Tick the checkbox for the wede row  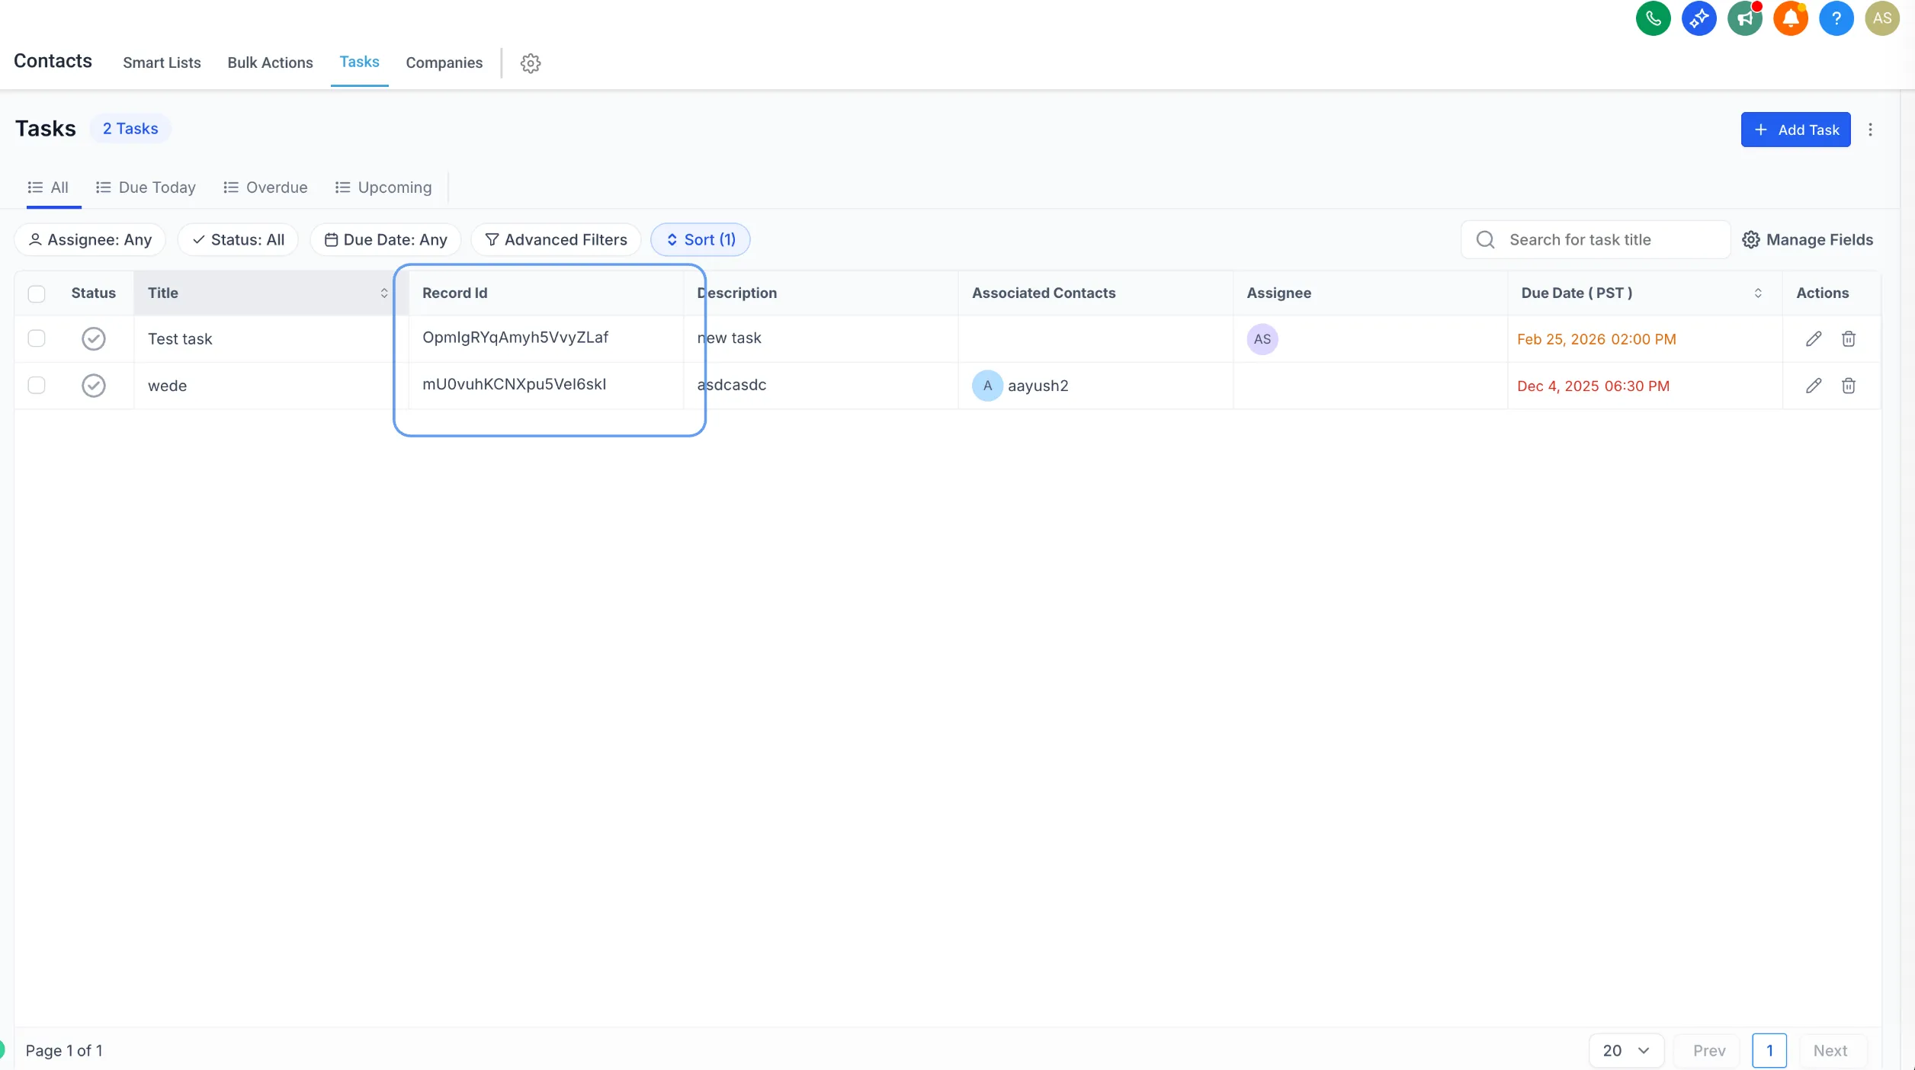(x=37, y=386)
